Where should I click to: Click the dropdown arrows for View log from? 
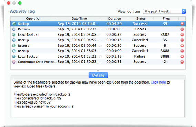click(x=184, y=11)
